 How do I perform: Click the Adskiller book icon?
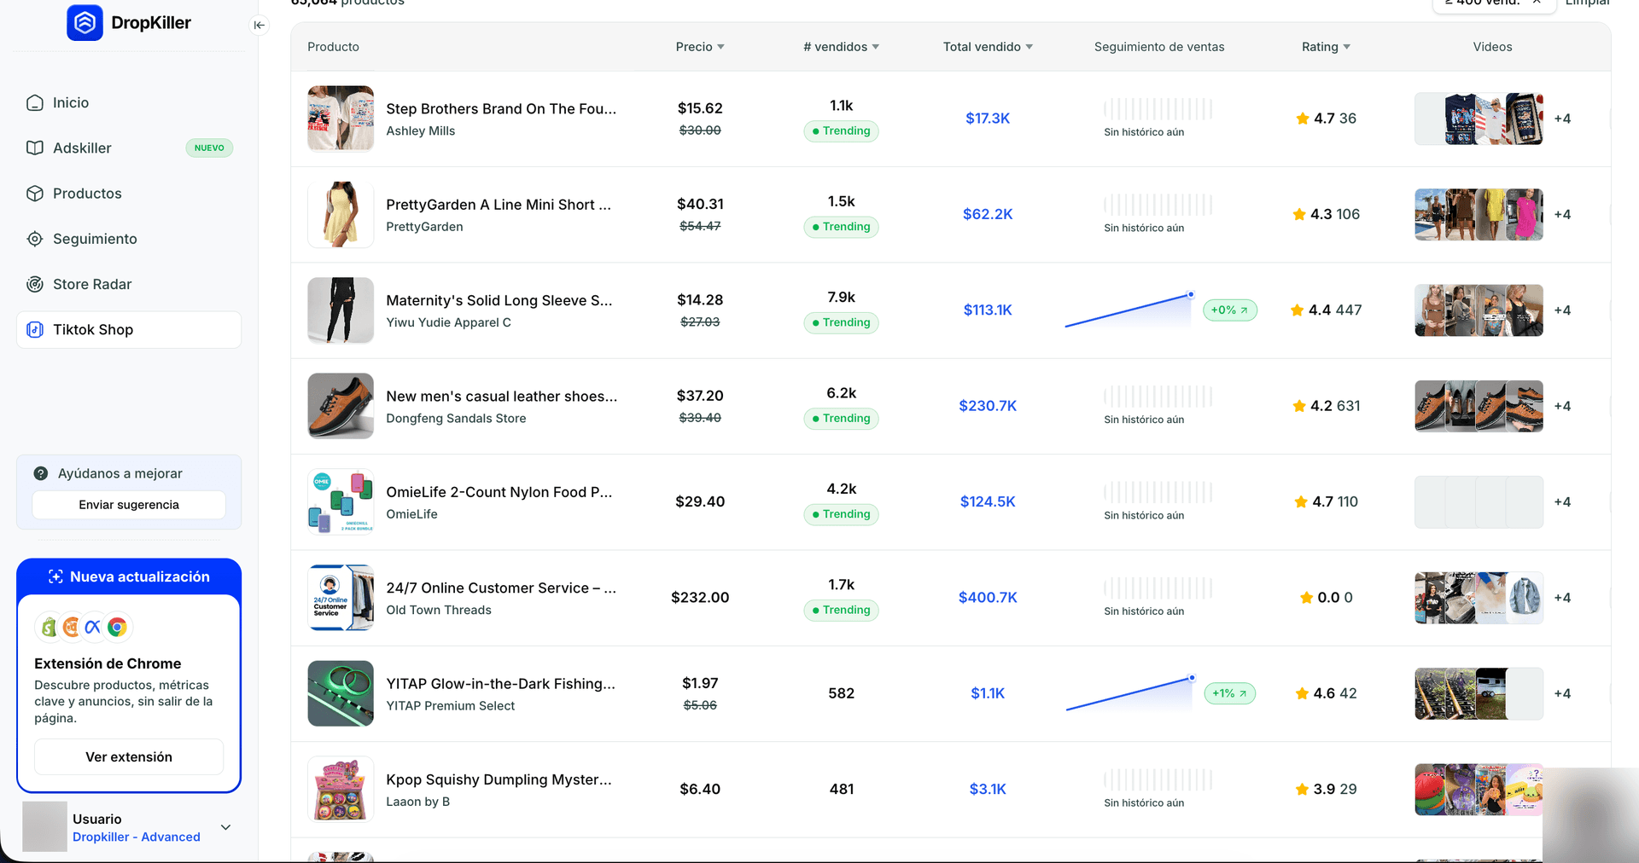(x=35, y=148)
